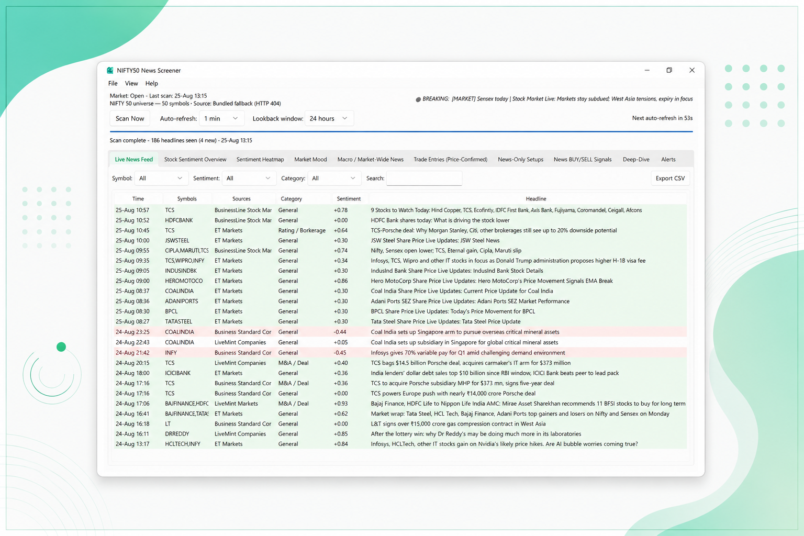Open the Symbol filter dropdown

pyautogui.click(x=161, y=178)
